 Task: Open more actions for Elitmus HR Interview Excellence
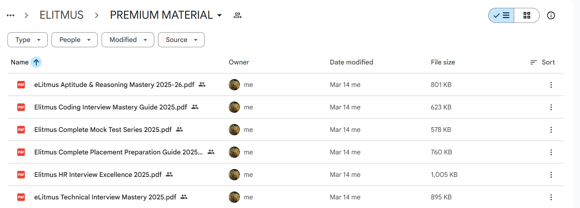pos(551,175)
